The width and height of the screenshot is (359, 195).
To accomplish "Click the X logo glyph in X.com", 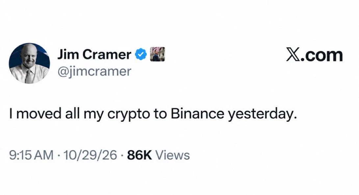I will 293,55.
